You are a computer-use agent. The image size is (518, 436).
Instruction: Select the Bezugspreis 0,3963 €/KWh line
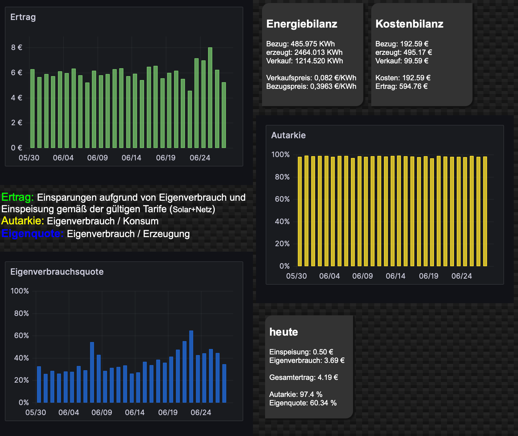[x=311, y=86]
